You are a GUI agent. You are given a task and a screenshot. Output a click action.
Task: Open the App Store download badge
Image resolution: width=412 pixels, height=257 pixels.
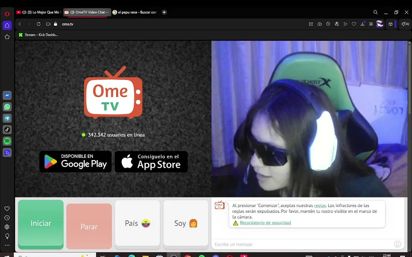click(151, 162)
